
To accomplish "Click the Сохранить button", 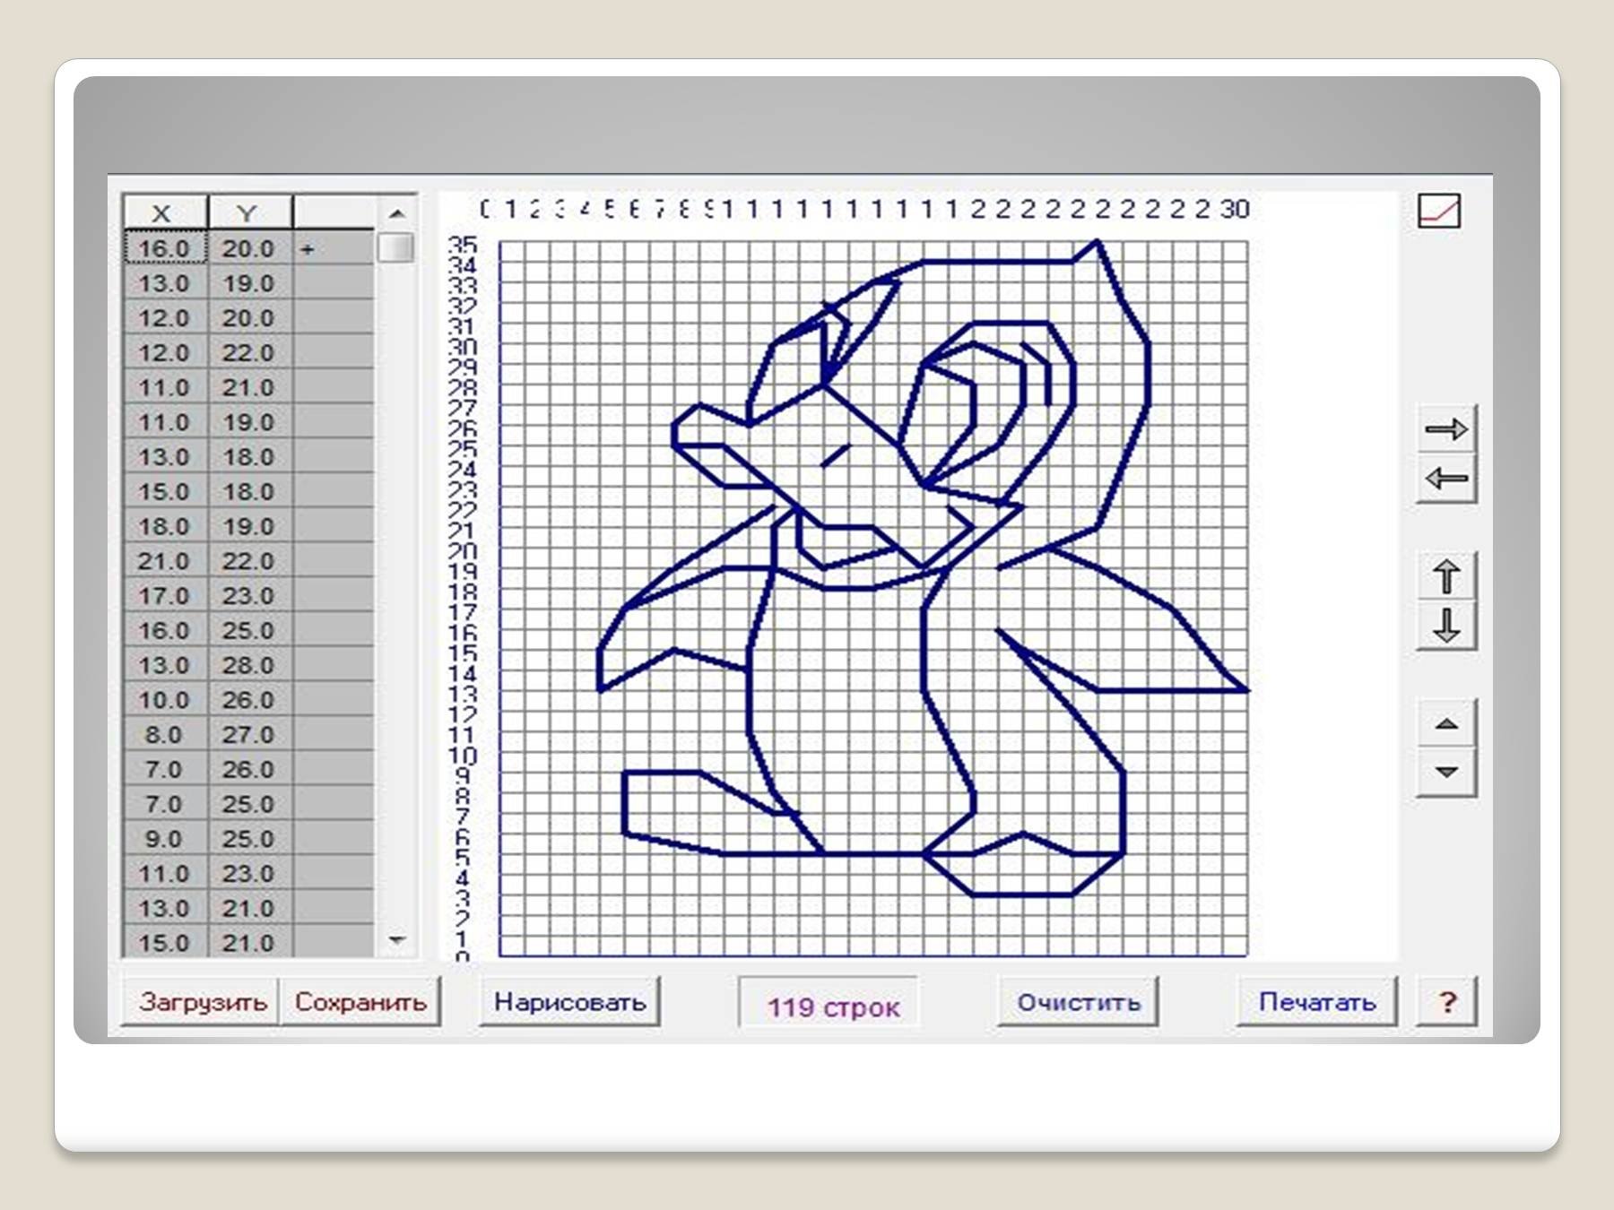I will coord(360,1002).
